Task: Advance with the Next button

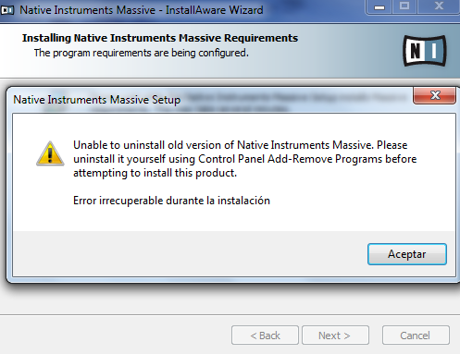Action: 335,336
